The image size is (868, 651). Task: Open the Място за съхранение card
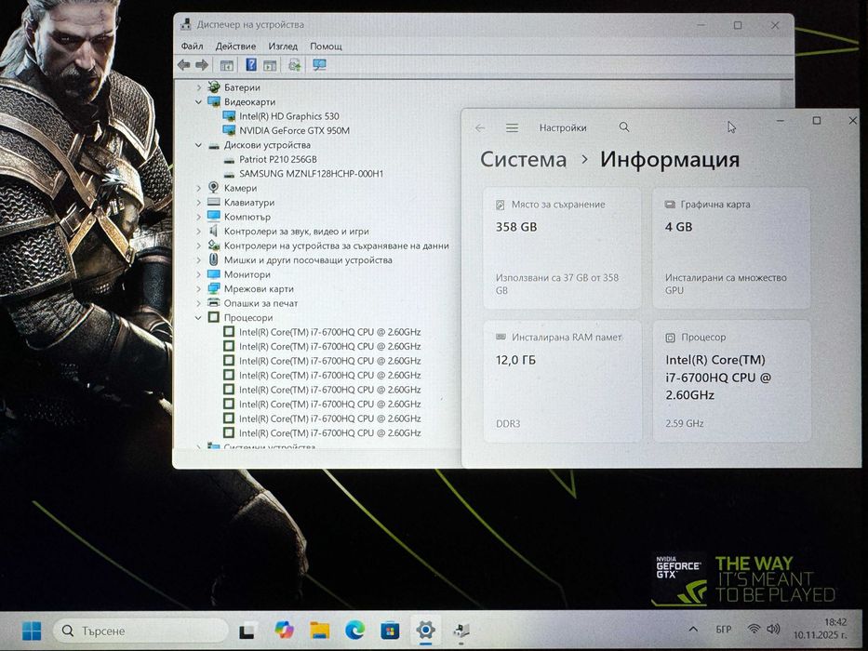click(563, 247)
